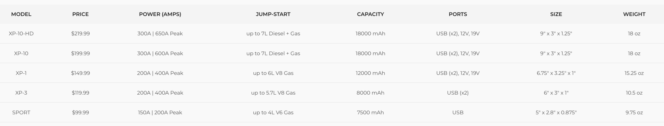Click the 5" x 2.8" x 0.875" size

(556, 113)
